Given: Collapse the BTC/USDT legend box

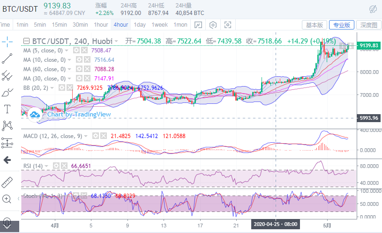Looking at the screenshot, I should [x=26, y=41].
